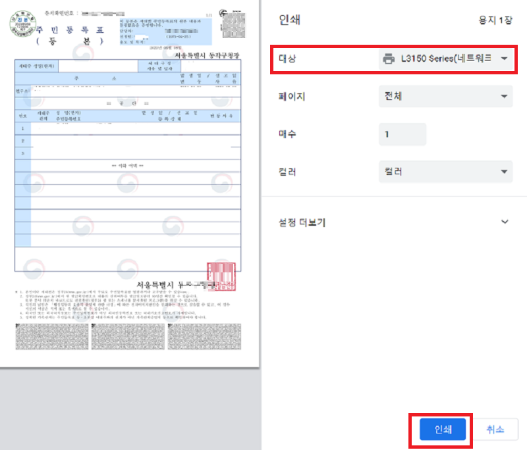
Task: Click the leftmost barcode at the document bottom
Action: (x=51, y=336)
